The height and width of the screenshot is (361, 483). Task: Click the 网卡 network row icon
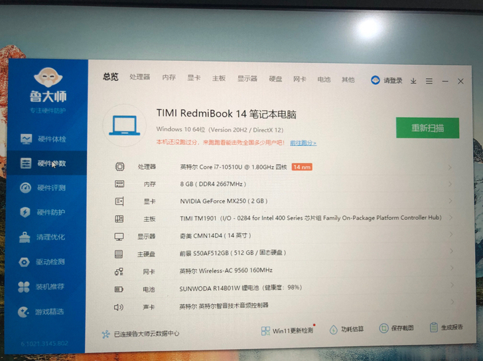[119, 272]
